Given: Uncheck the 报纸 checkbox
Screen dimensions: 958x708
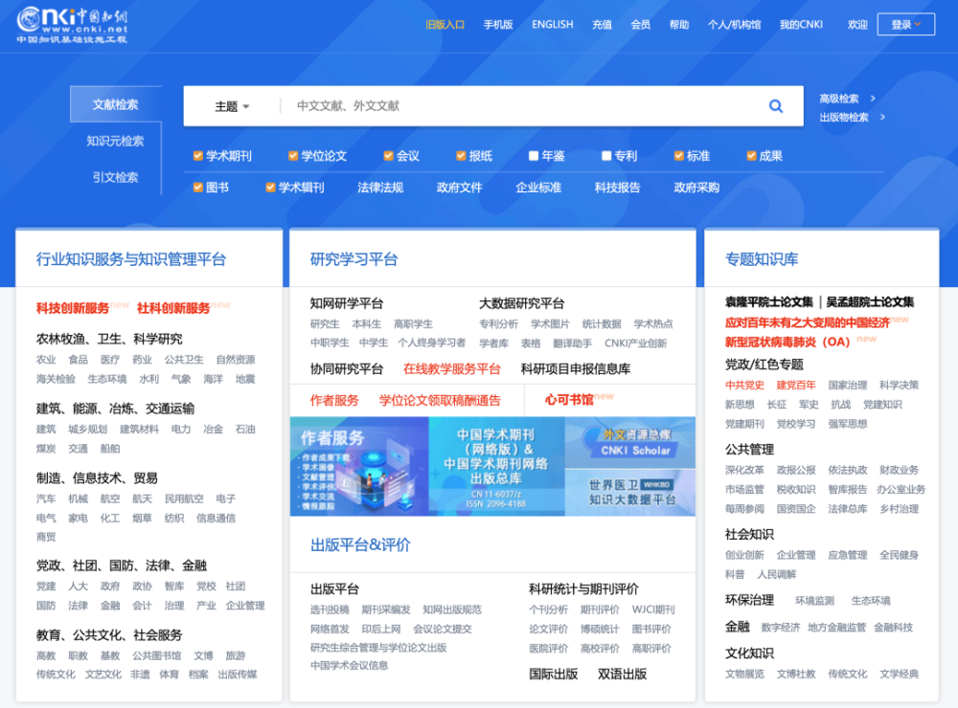Looking at the screenshot, I should [x=462, y=156].
